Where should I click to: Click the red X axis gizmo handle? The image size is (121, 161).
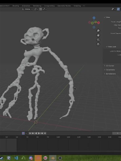click(98, 23)
